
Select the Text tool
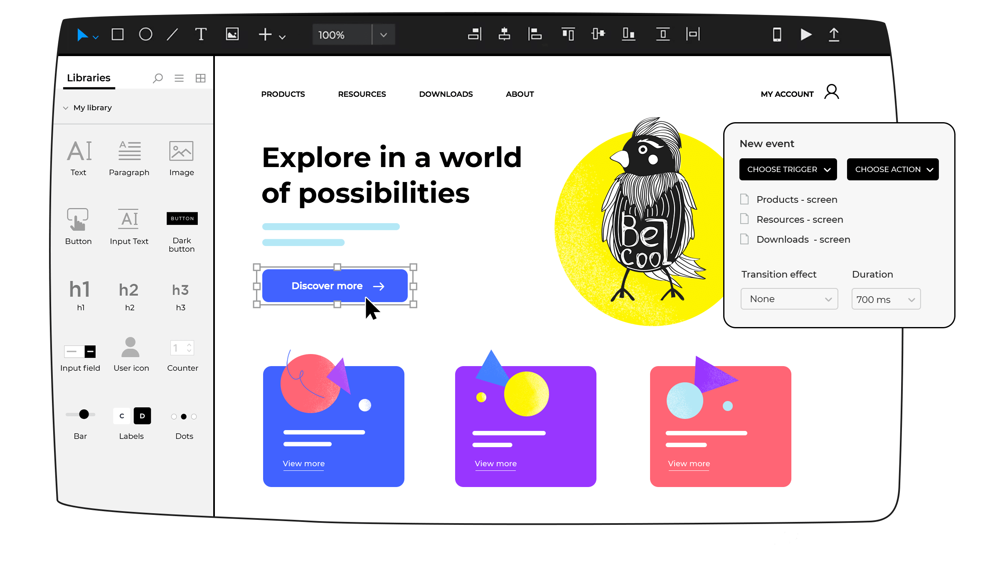point(78,155)
